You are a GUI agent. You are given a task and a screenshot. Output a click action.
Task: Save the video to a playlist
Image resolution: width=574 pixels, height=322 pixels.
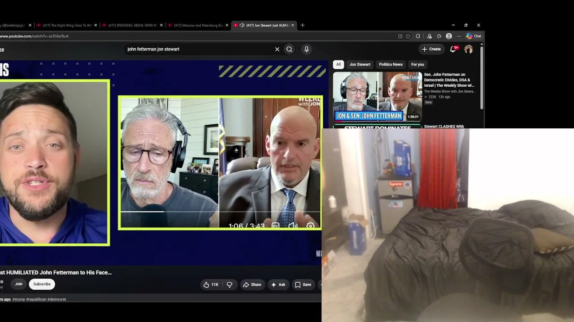303,284
